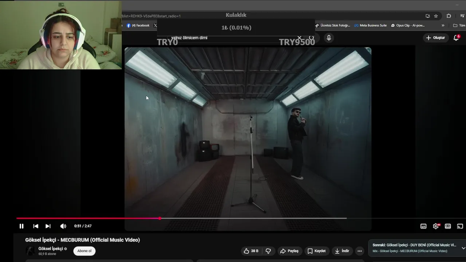
Task: Run search with magnifier button
Action: click(311, 38)
